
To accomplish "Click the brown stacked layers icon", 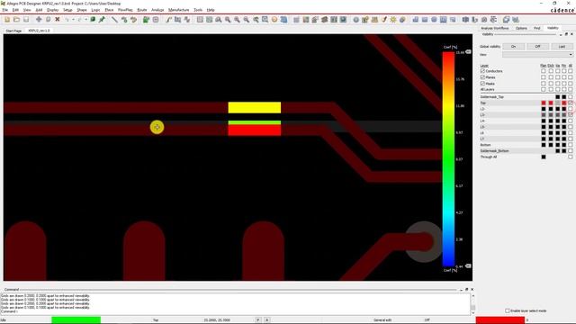I will tap(324, 20).
